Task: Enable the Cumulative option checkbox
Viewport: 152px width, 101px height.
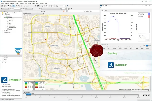Action: tap(139, 36)
